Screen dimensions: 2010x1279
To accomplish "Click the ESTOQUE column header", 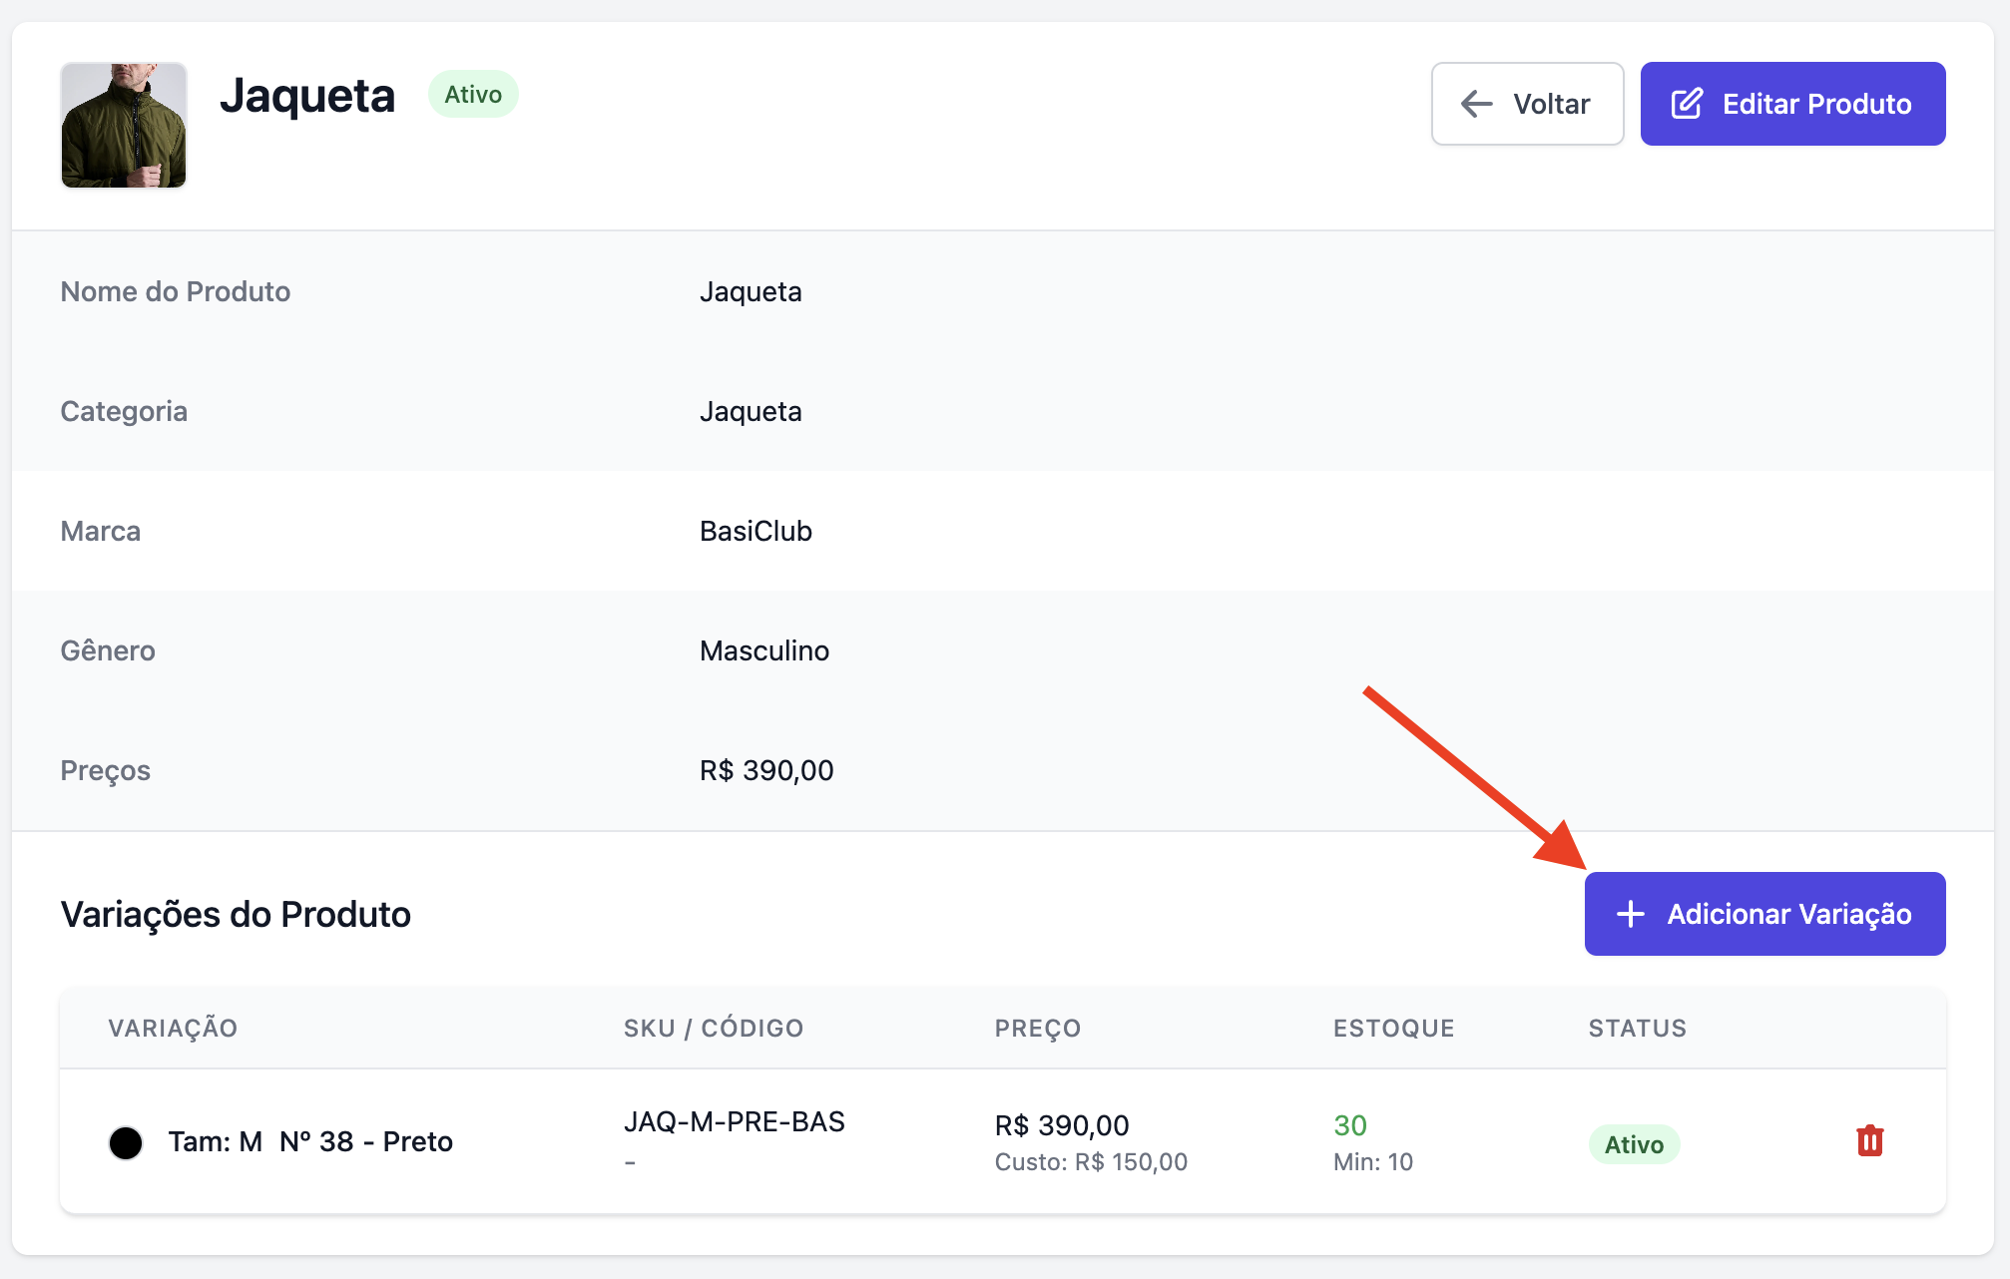I will pyautogui.click(x=1393, y=1029).
